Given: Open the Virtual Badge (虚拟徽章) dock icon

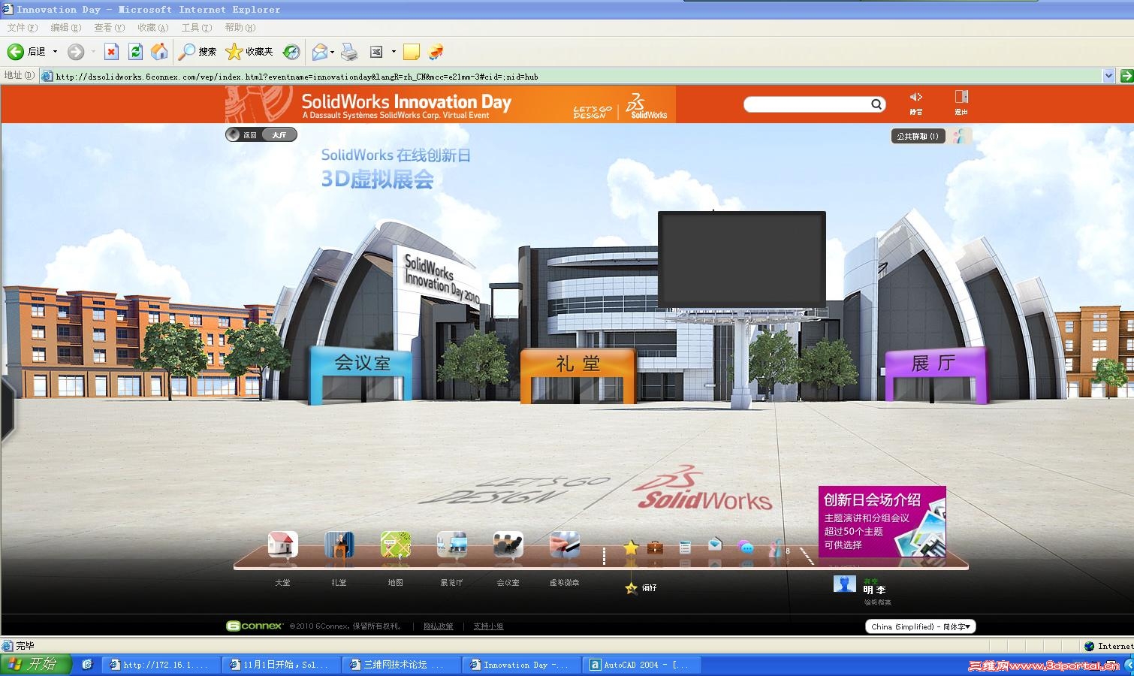Looking at the screenshot, I should [564, 545].
